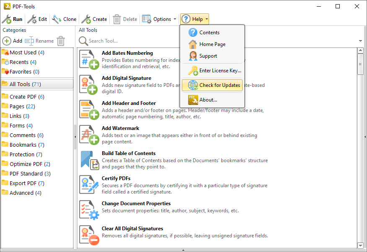Select the Certify PDFs tool icon

[x=89, y=185]
